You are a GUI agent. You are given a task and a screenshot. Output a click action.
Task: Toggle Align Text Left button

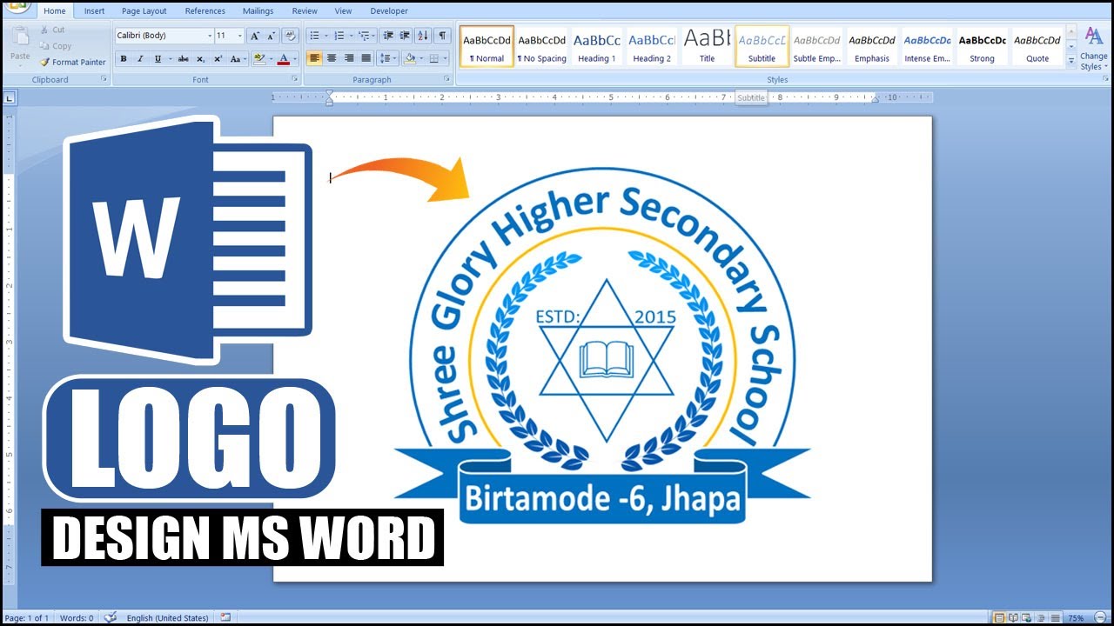point(314,59)
